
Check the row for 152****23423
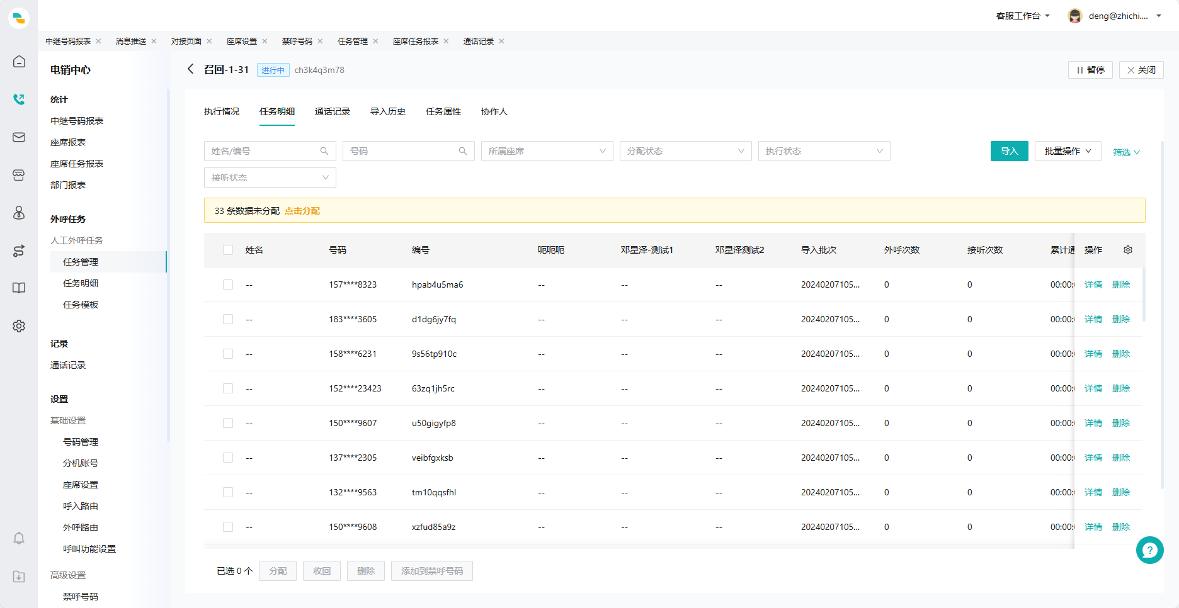[228, 388]
